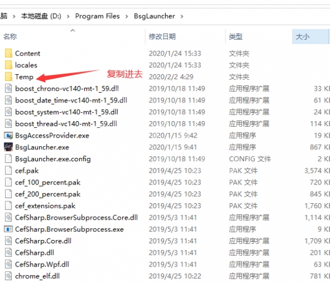Viewport: 330px width, 283px height.
Task: Select the cef.pak file icon
Action: (8, 170)
